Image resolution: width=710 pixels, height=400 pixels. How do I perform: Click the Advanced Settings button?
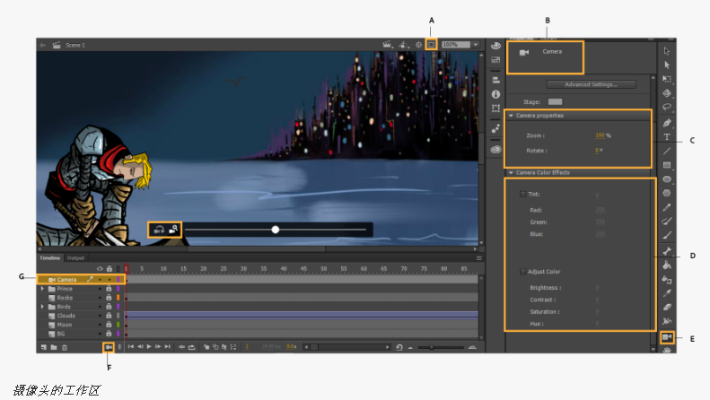pyautogui.click(x=591, y=84)
